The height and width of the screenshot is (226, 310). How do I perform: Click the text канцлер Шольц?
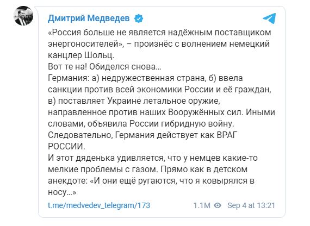click(x=81, y=55)
